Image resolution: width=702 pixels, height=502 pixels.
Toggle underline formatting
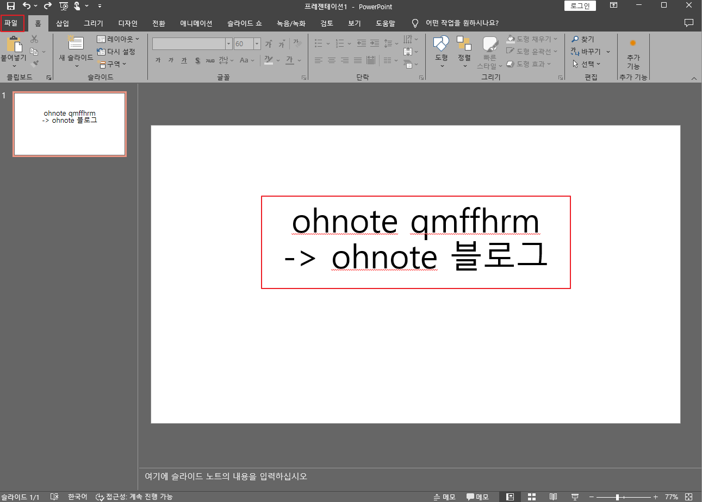point(184,60)
